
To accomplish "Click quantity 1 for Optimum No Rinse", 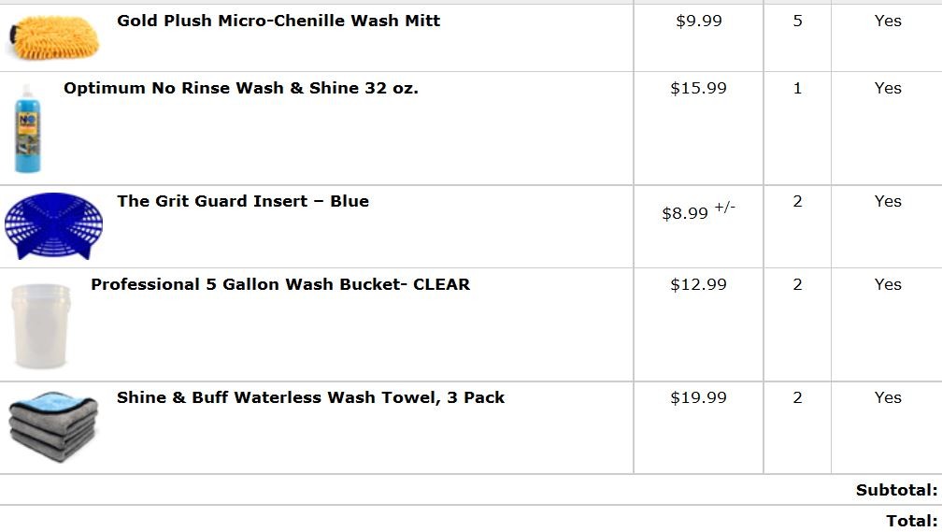I will point(797,89).
